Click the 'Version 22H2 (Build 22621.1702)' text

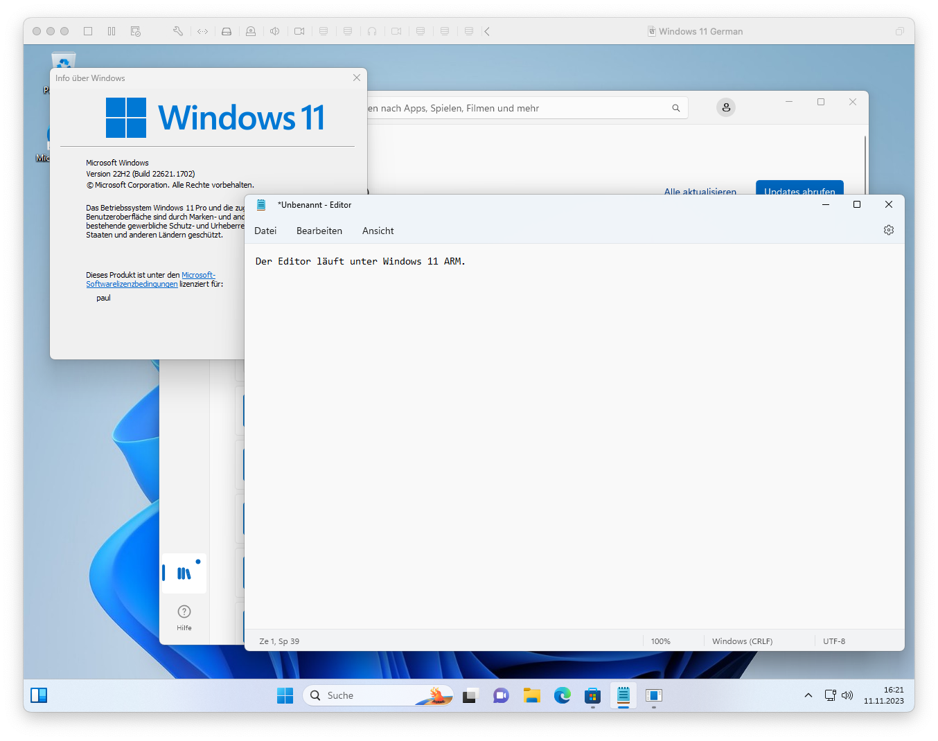[141, 174]
